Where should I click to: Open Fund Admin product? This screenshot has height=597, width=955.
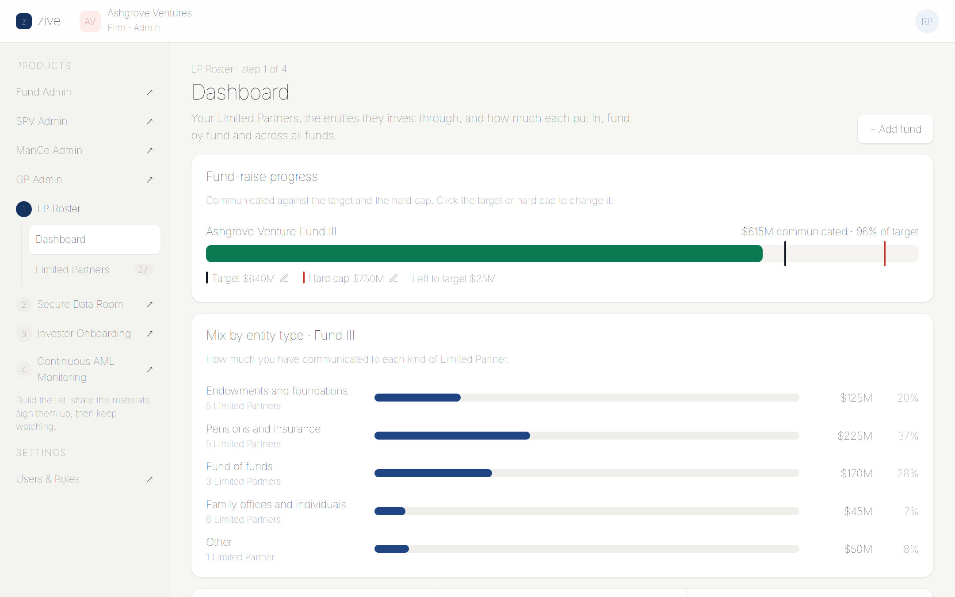[x=85, y=92]
